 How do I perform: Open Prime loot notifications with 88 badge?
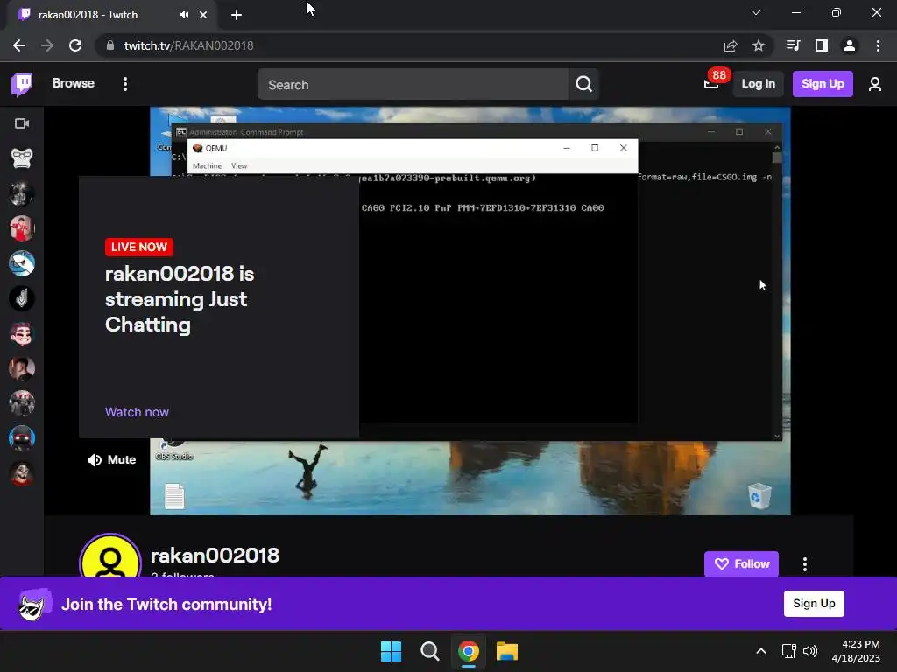click(x=713, y=82)
